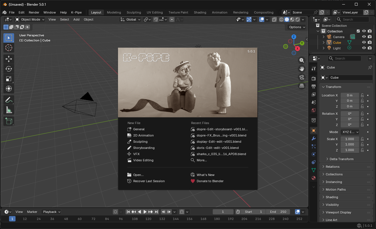
Task: Hide the Cube in viewport
Action: click(364, 43)
